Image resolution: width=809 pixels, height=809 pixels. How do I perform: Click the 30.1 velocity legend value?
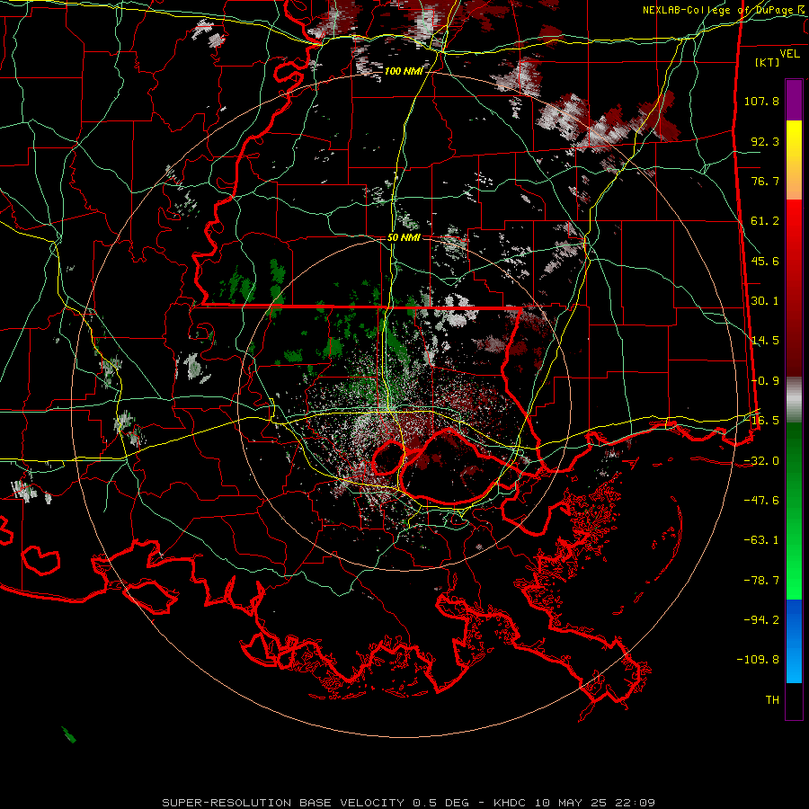[765, 301]
